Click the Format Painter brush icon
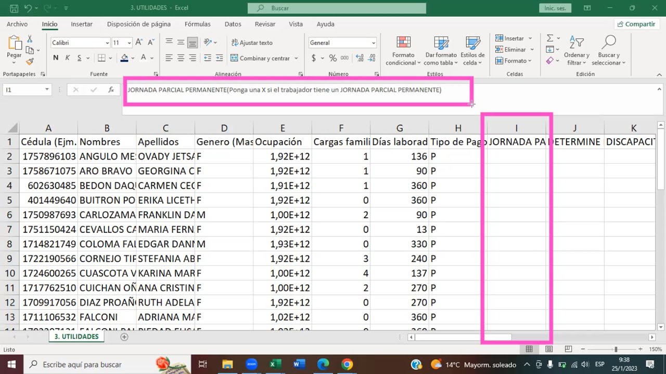The width and height of the screenshot is (666, 374). (30, 61)
